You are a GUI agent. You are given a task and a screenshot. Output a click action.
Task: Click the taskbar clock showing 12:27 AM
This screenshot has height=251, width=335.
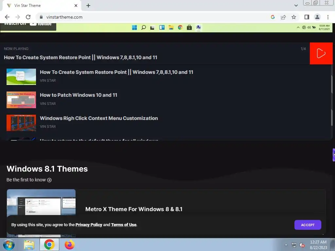318,245
